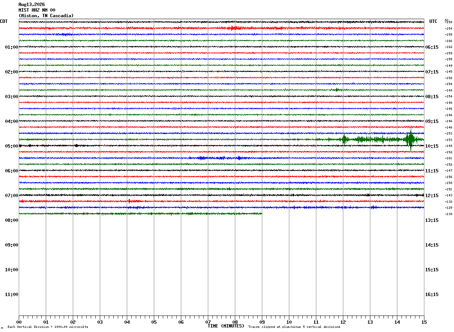Click the 16:15 UTC time label

pos(431,294)
